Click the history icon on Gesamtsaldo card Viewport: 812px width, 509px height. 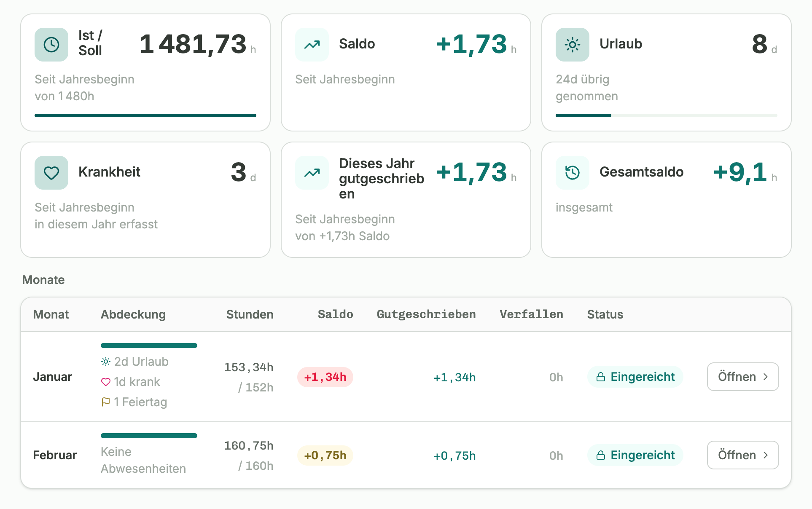[x=573, y=173]
